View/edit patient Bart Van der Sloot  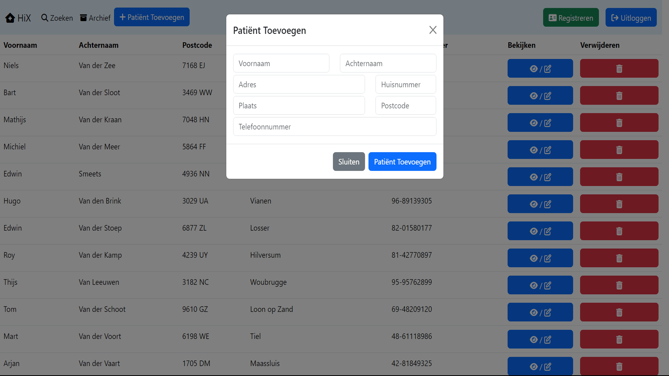540,96
